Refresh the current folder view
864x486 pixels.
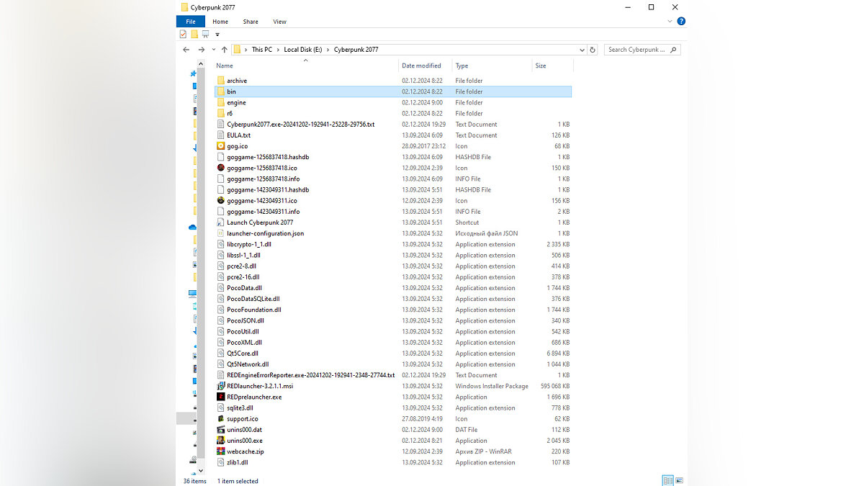coord(593,50)
